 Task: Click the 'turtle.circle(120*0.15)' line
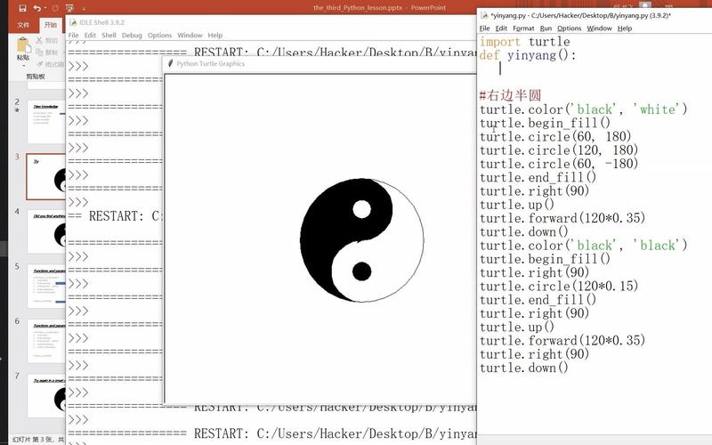(559, 286)
